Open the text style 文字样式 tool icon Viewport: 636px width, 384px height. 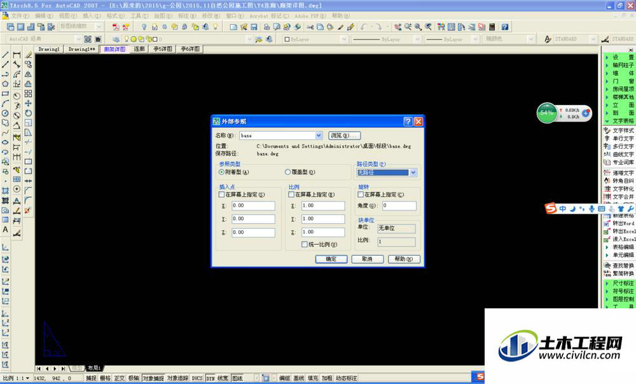click(x=607, y=130)
